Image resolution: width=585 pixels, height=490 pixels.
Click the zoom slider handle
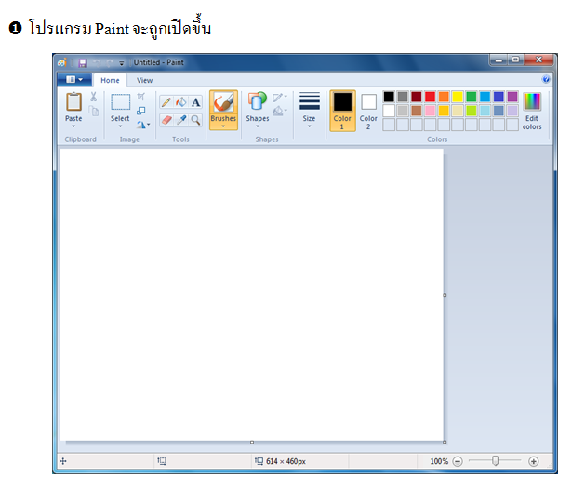tap(495, 461)
